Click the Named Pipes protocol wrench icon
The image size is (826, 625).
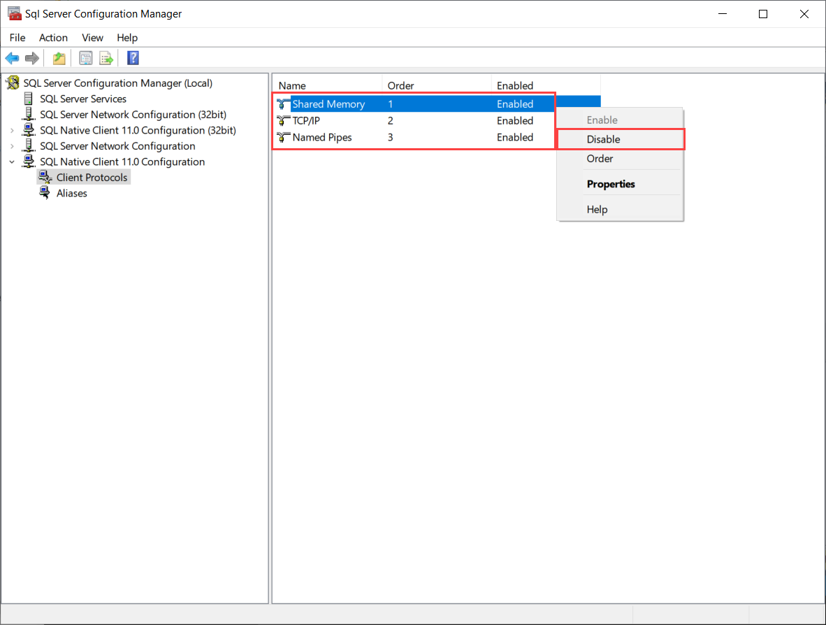pos(283,137)
